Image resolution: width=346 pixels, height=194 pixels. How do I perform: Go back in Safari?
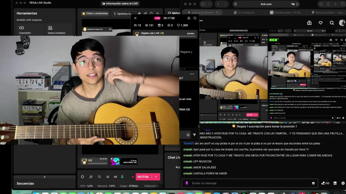coord(218,4)
